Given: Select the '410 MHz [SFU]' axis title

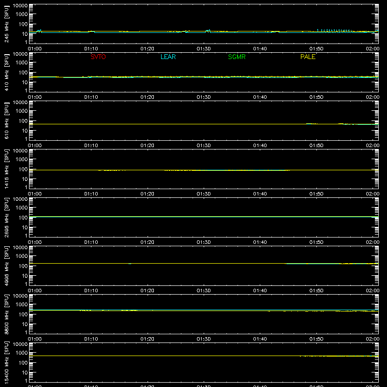Looking at the screenshot, I should 6,72.
